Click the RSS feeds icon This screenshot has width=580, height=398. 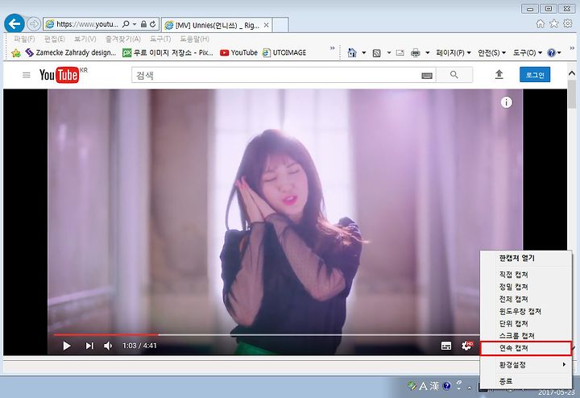(x=376, y=53)
